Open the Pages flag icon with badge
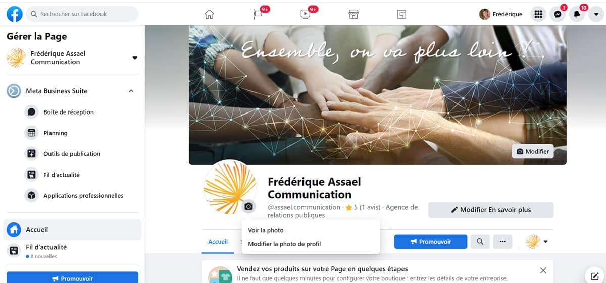 [x=258, y=14]
